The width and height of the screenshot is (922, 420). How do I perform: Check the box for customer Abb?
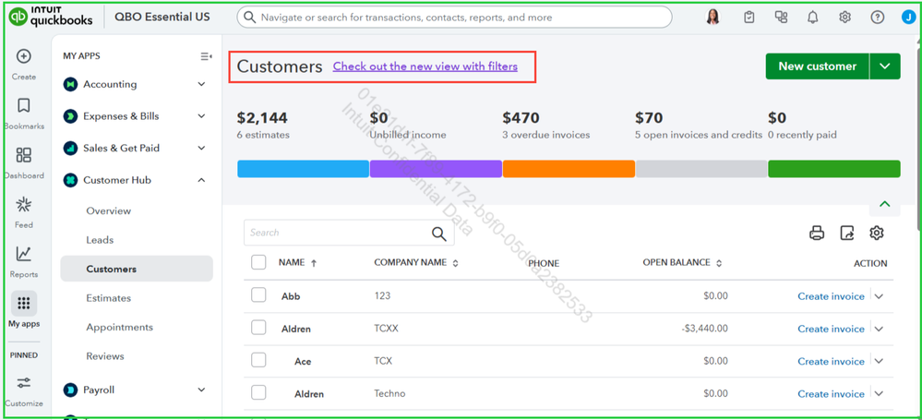click(258, 295)
